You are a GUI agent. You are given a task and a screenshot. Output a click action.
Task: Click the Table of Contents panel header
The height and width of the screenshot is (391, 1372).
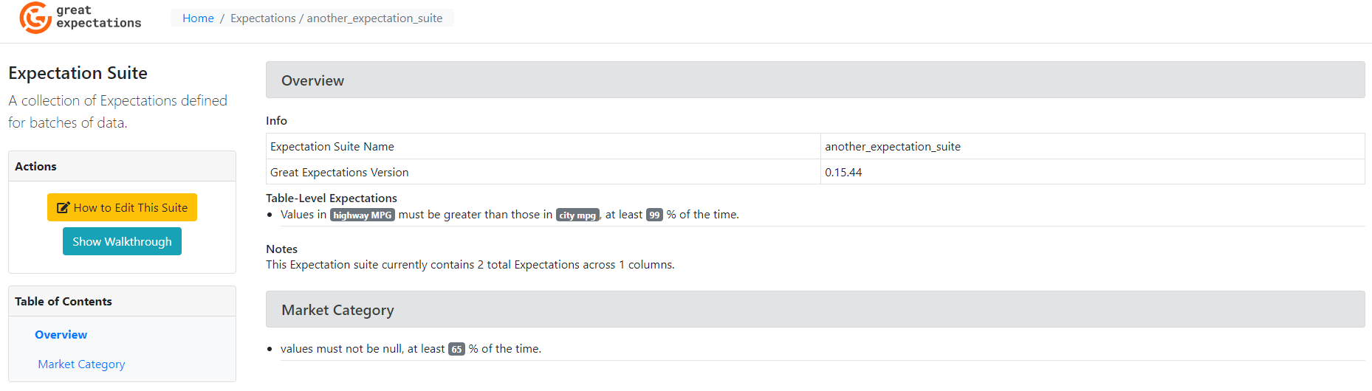tap(122, 302)
